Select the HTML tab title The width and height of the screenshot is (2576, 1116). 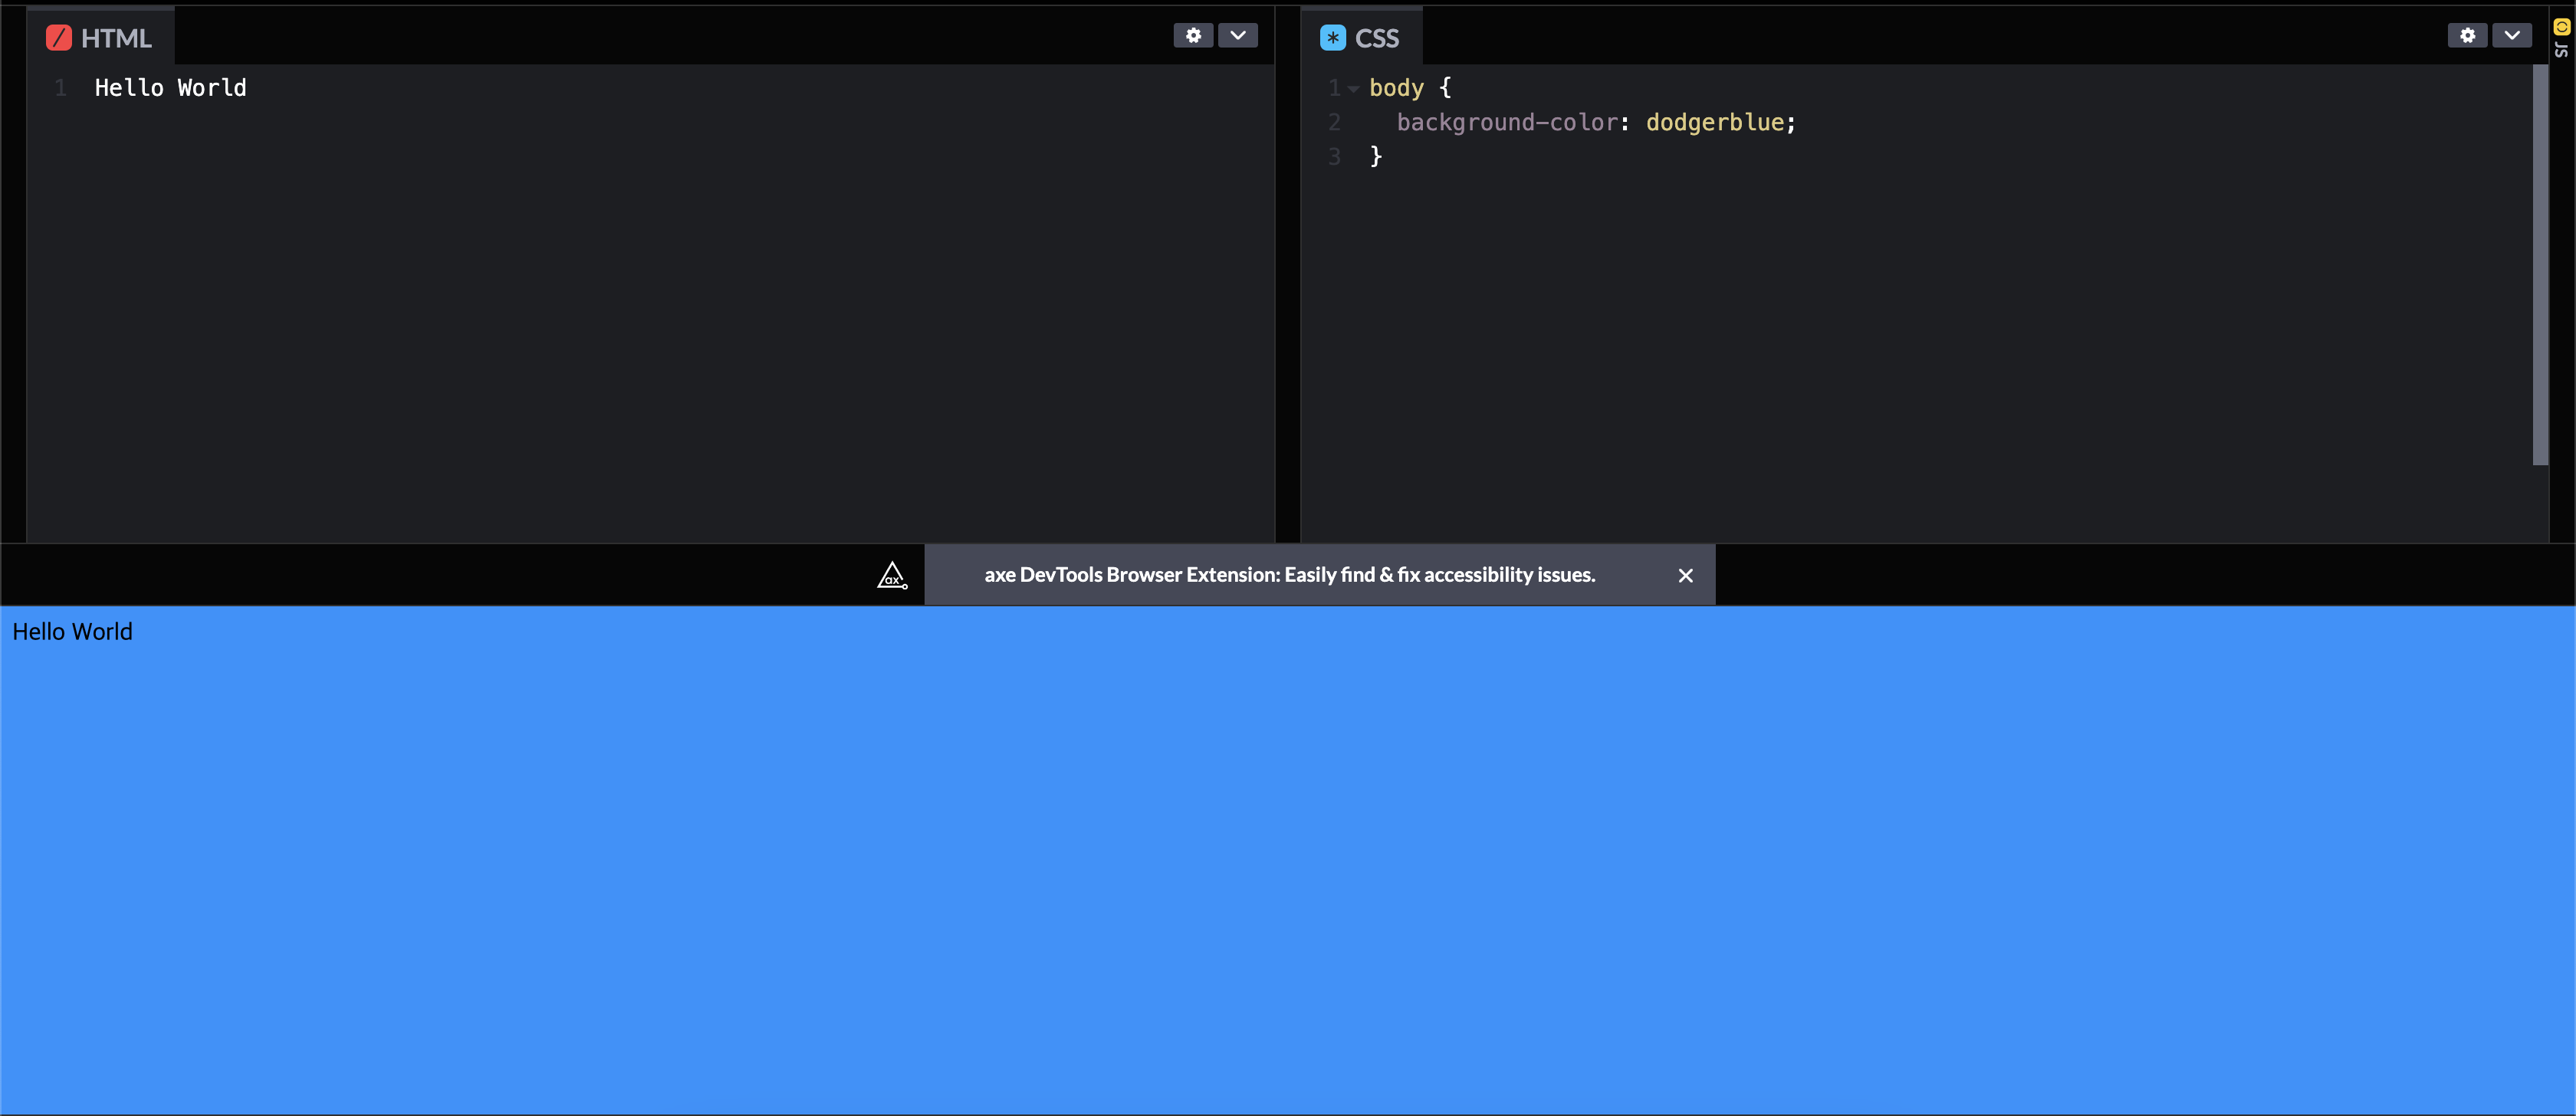point(116,38)
